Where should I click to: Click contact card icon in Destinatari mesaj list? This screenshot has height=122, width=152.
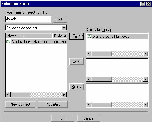tap(90, 36)
